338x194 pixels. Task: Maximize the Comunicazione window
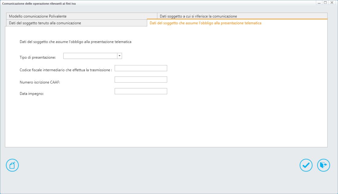point(325,2)
